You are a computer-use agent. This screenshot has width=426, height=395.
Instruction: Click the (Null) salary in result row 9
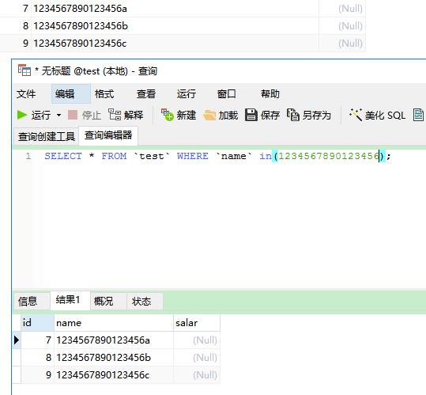point(197,375)
